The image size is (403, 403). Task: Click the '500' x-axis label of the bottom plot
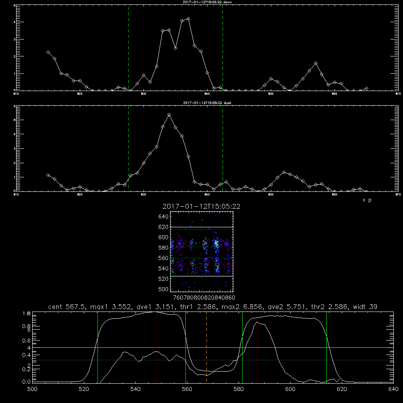click(x=32, y=389)
